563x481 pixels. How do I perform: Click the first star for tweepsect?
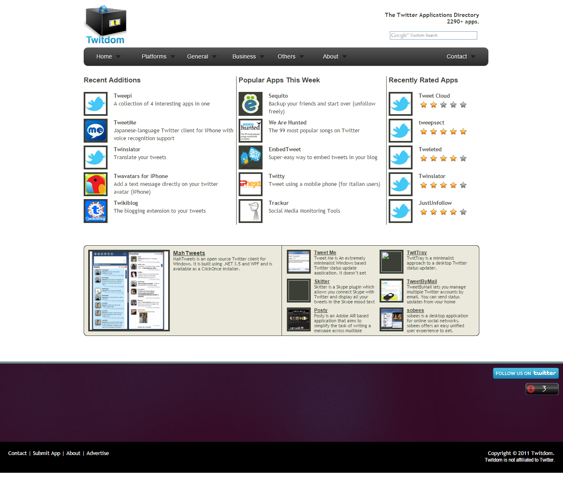pos(424,131)
